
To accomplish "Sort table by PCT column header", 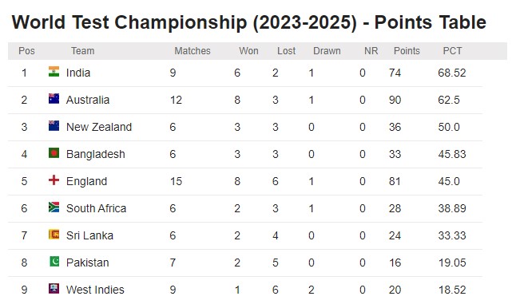I will pyautogui.click(x=452, y=51).
